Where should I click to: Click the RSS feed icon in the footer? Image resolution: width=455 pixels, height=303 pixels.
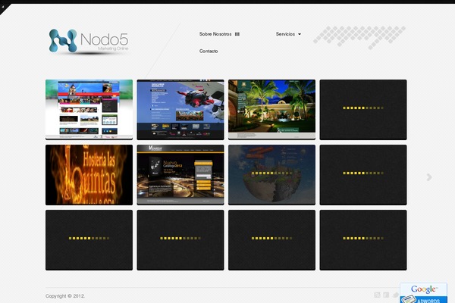pos(377,295)
